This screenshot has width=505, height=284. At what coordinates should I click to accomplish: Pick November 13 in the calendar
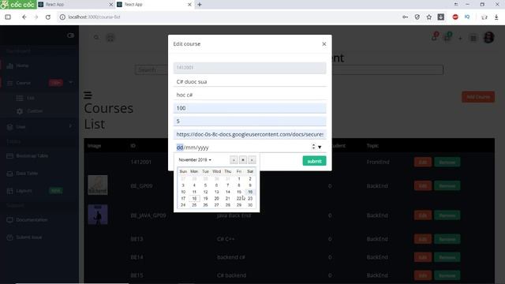[x=216, y=192]
